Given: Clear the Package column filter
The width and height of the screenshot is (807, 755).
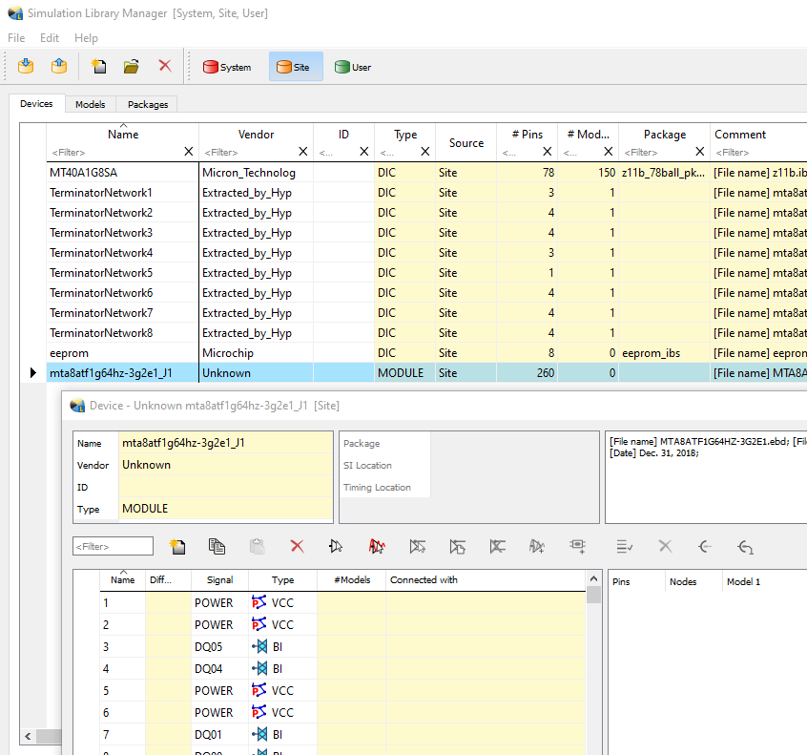Looking at the screenshot, I should tap(699, 152).
